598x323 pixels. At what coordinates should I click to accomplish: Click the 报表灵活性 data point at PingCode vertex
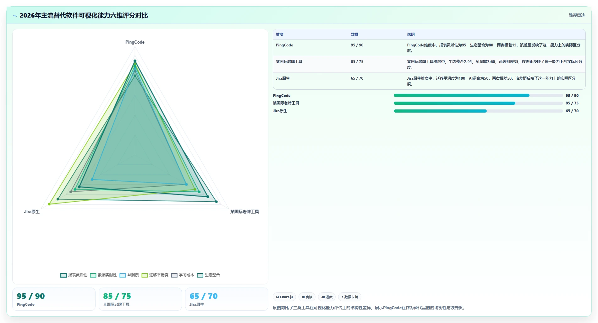click(135, 61)
